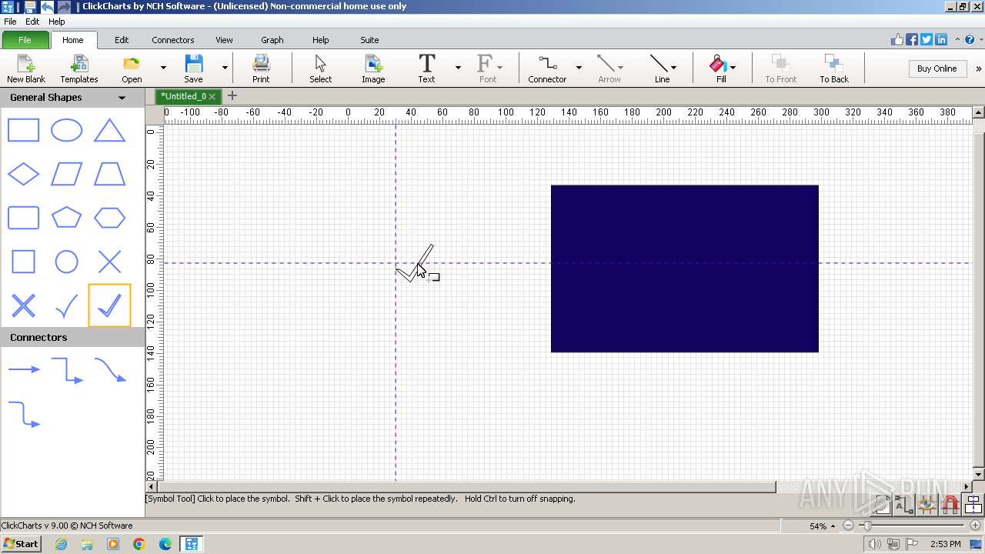985x554 pixels.
Task: Choose the straight arrow connector
Action: point(24,370)
